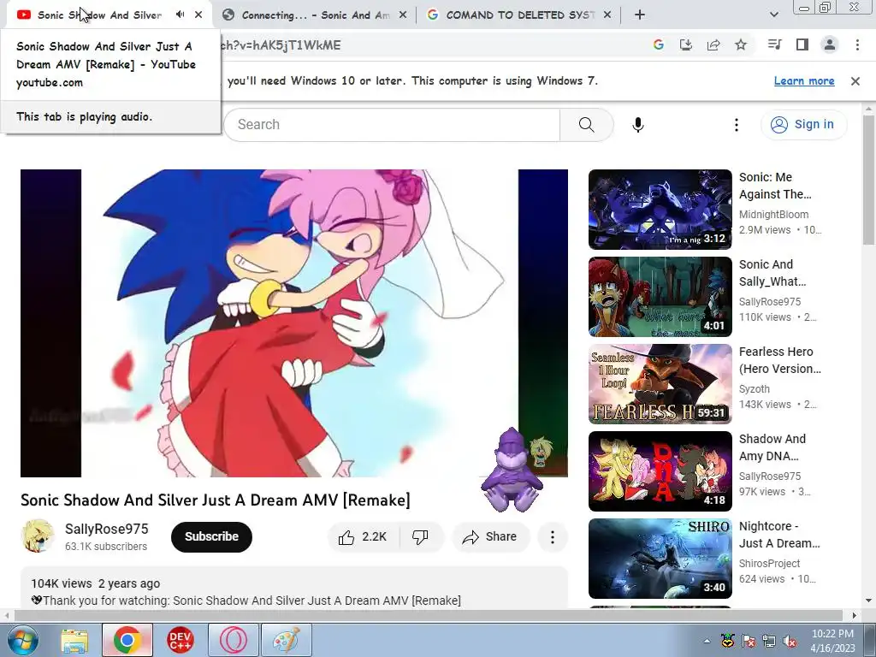Open Opera GX from the taskbar
The width and height of the screenshot is (876, 657).
(x=233, y=640)
